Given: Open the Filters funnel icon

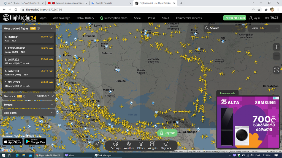Looking at the screenshot, I should pos(141,144).
